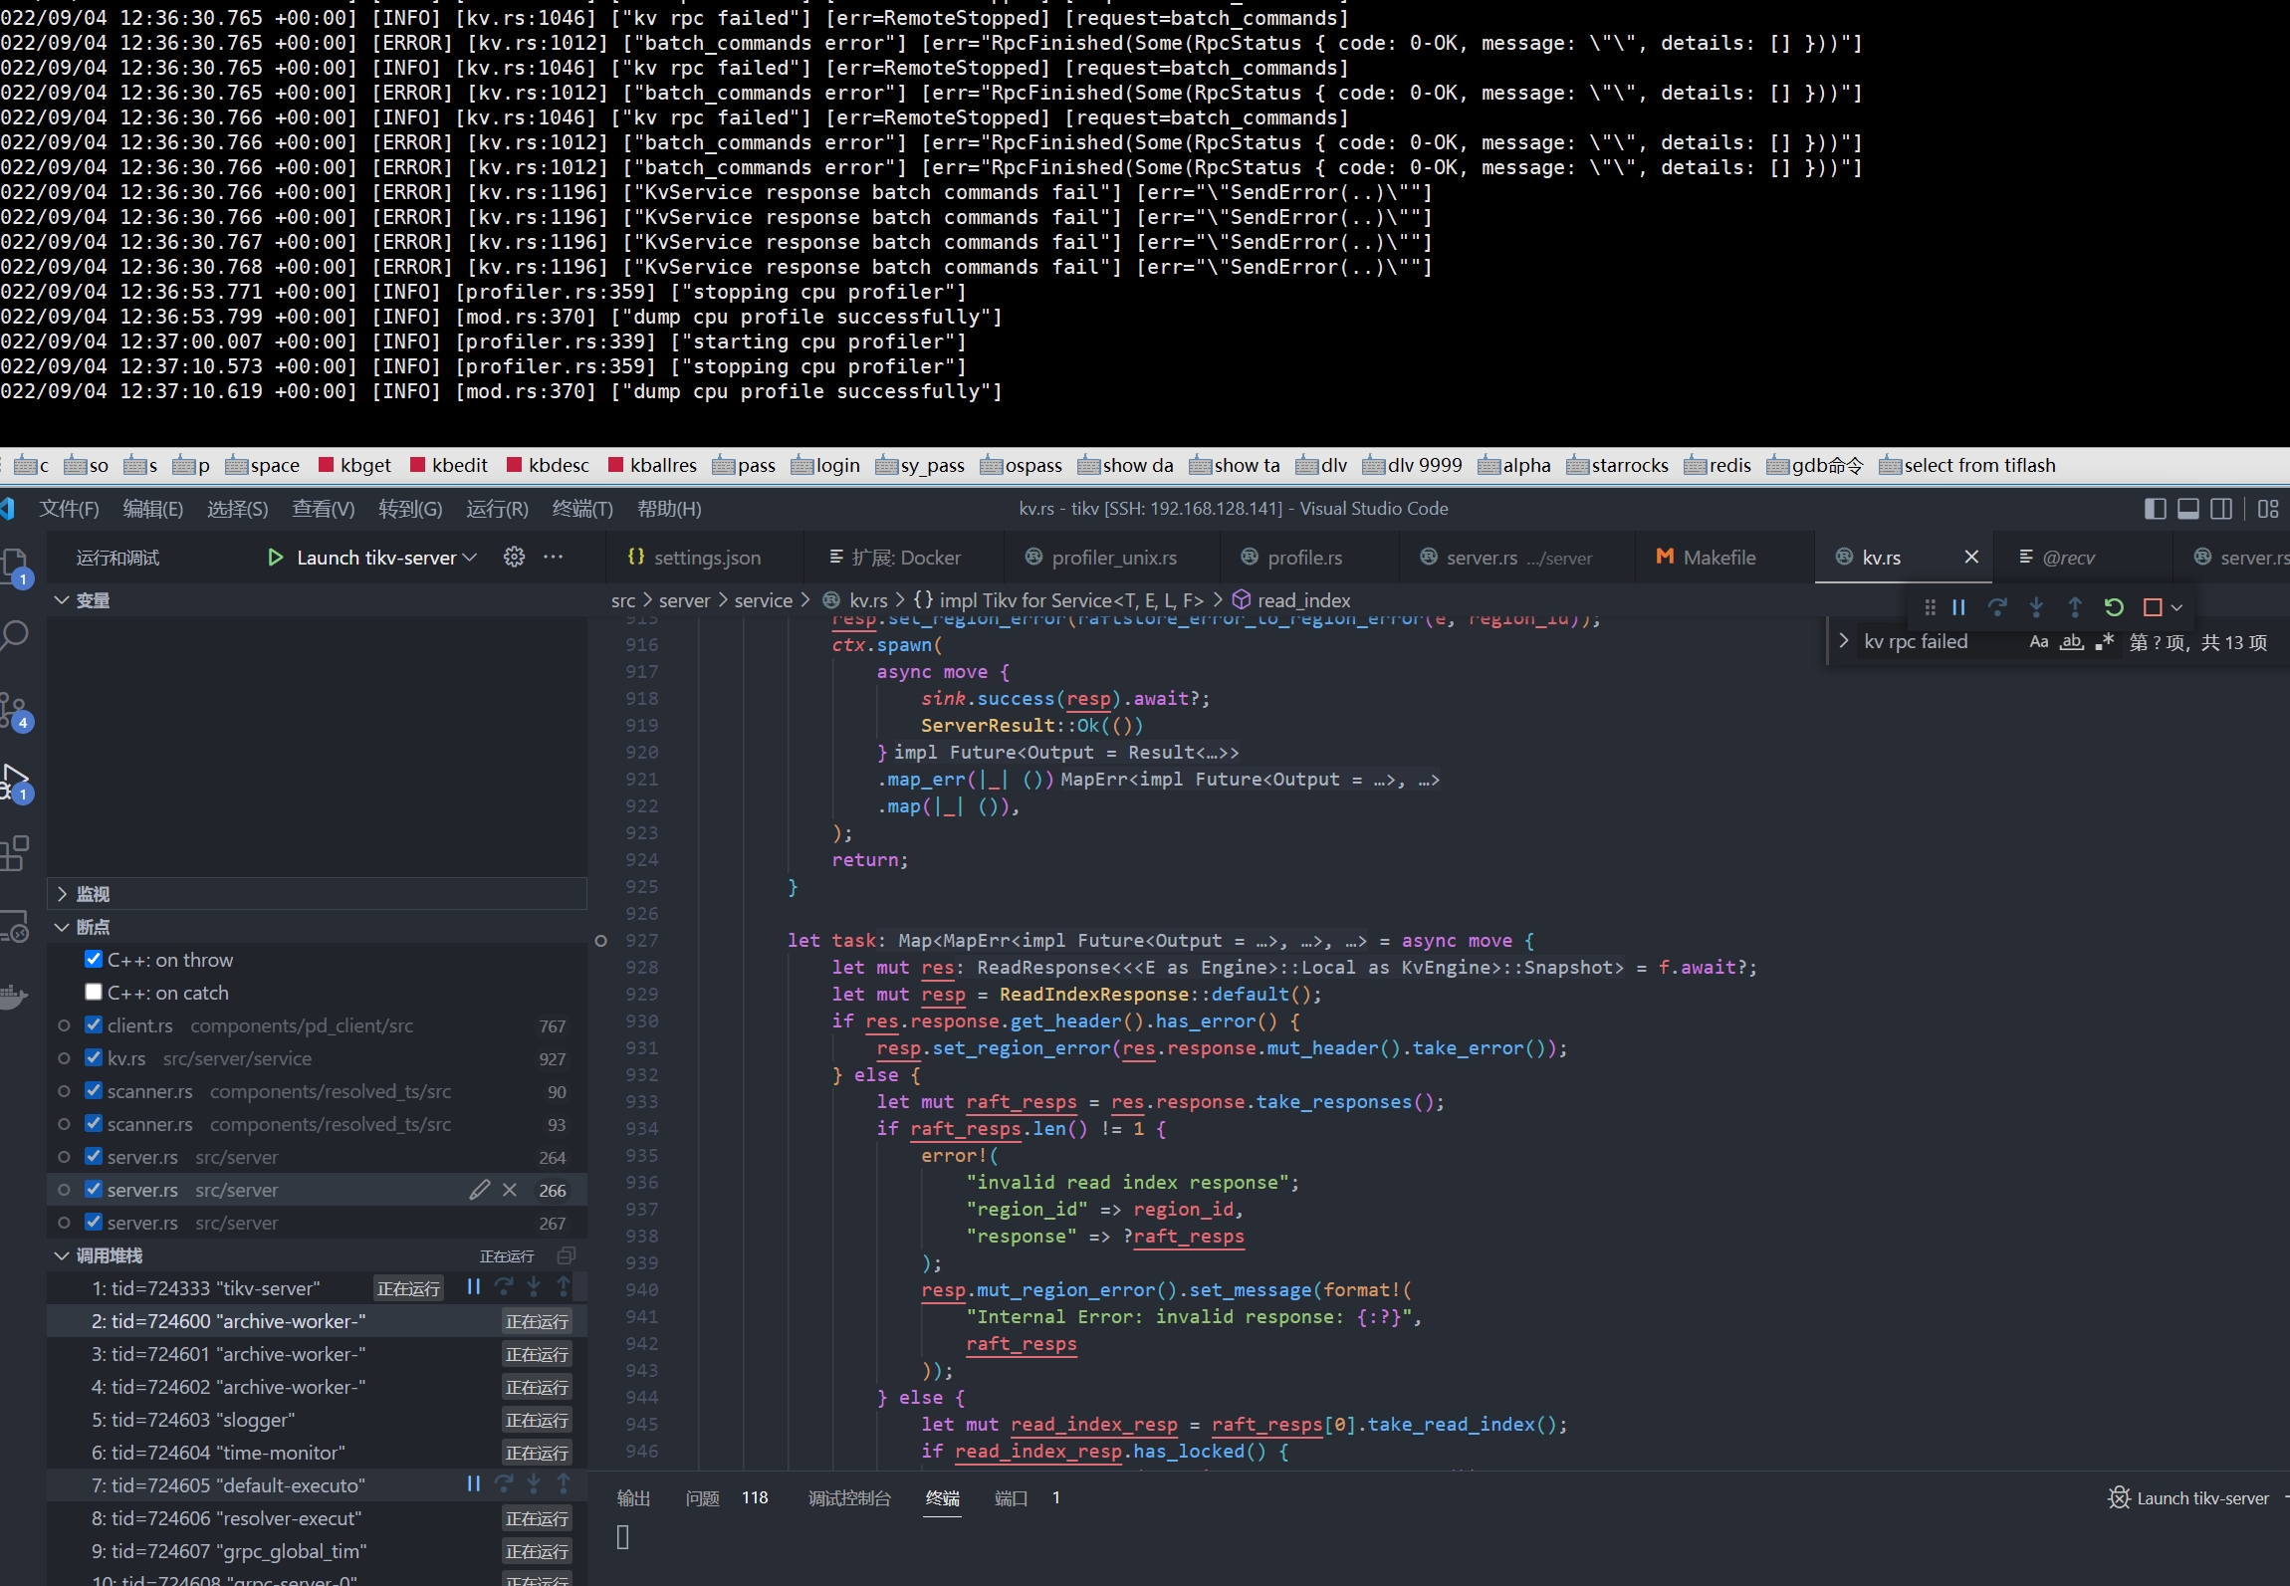This screenshot has height=1586, width=2290.
Task: Click starrocks quick command button
Action: pyautogui.click(x=1618, y=465)
